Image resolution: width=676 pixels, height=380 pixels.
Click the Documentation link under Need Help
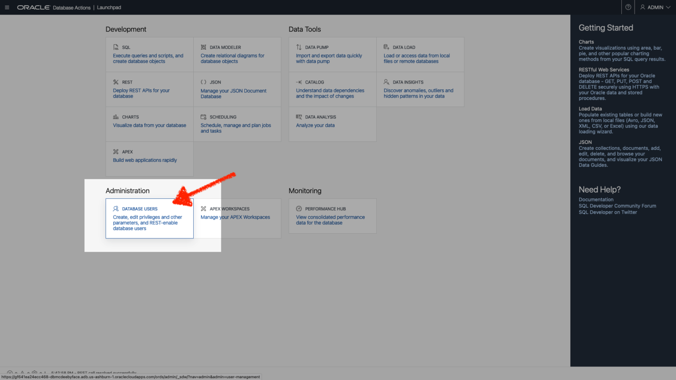pos(596,199)
